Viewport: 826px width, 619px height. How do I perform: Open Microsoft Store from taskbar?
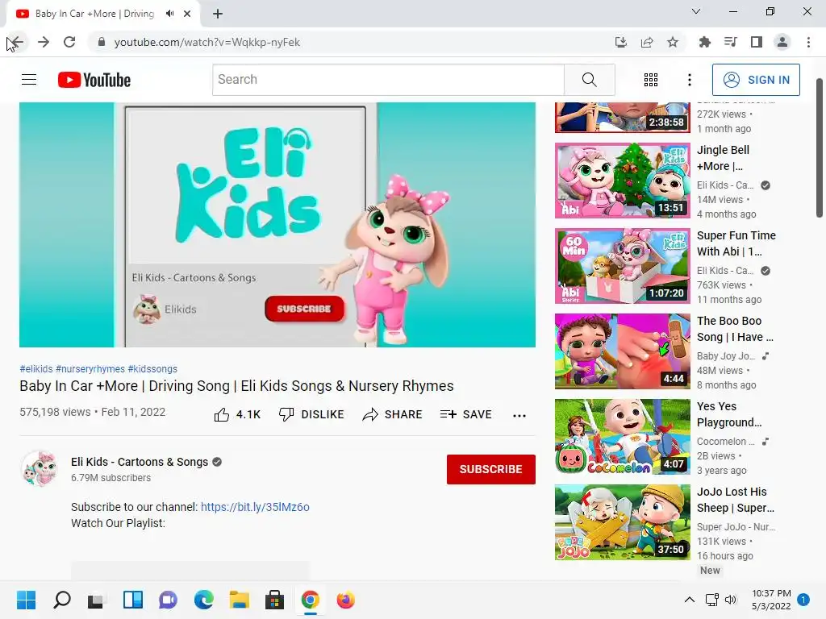coord(274,600)
